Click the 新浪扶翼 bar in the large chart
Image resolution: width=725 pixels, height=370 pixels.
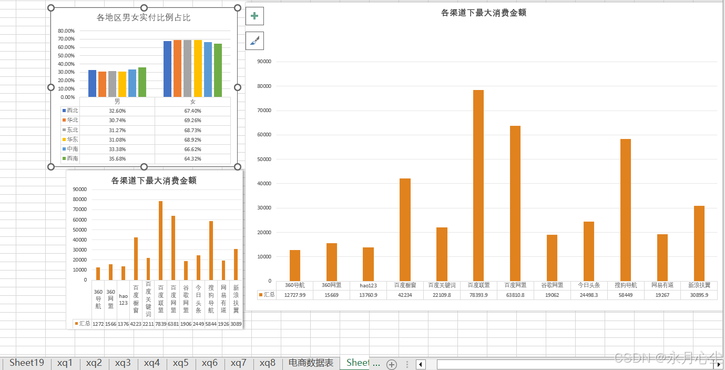[699, 243]
